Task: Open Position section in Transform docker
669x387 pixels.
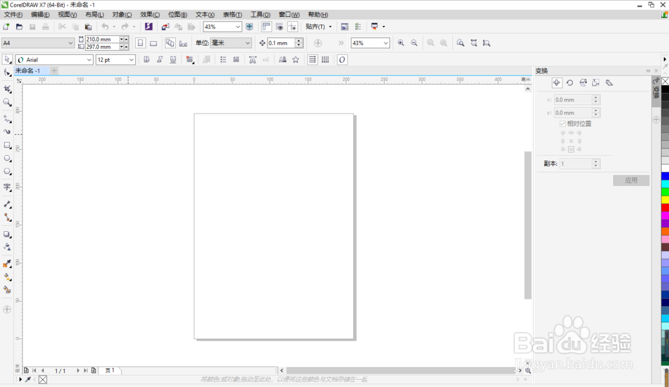Action: pyautogui.click(x=557, y=83)
